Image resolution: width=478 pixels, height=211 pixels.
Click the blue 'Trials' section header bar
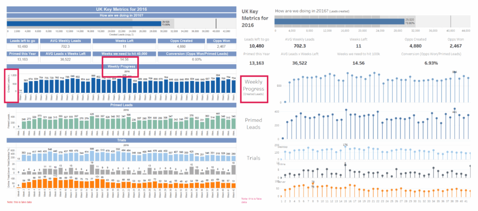(121, 140)
